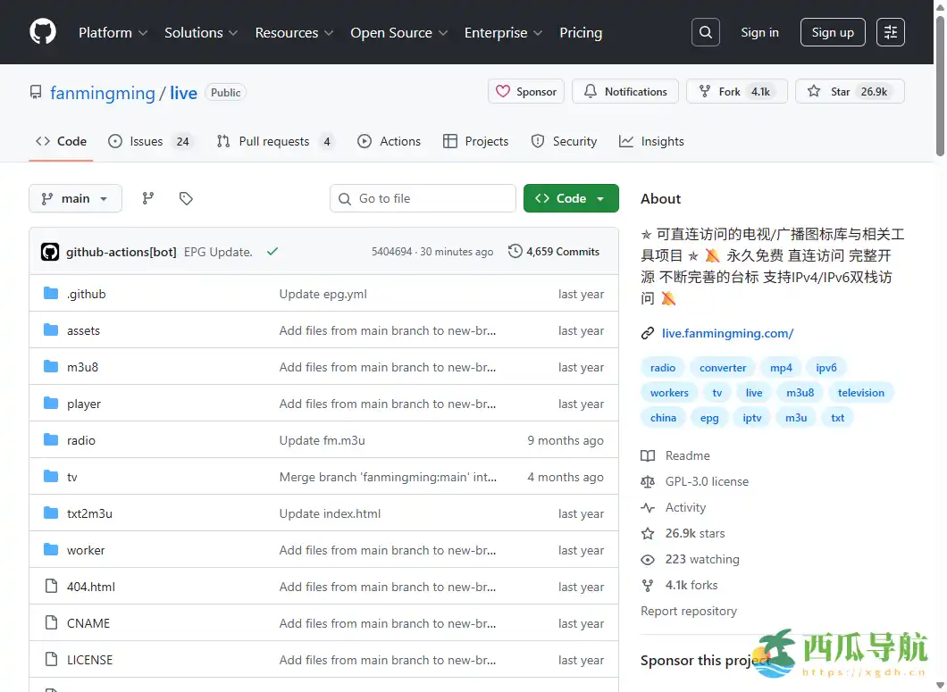The image size is (947, 692).
Task: Click the GPL-3.0 license scale icon
Action: click(648, 481)
